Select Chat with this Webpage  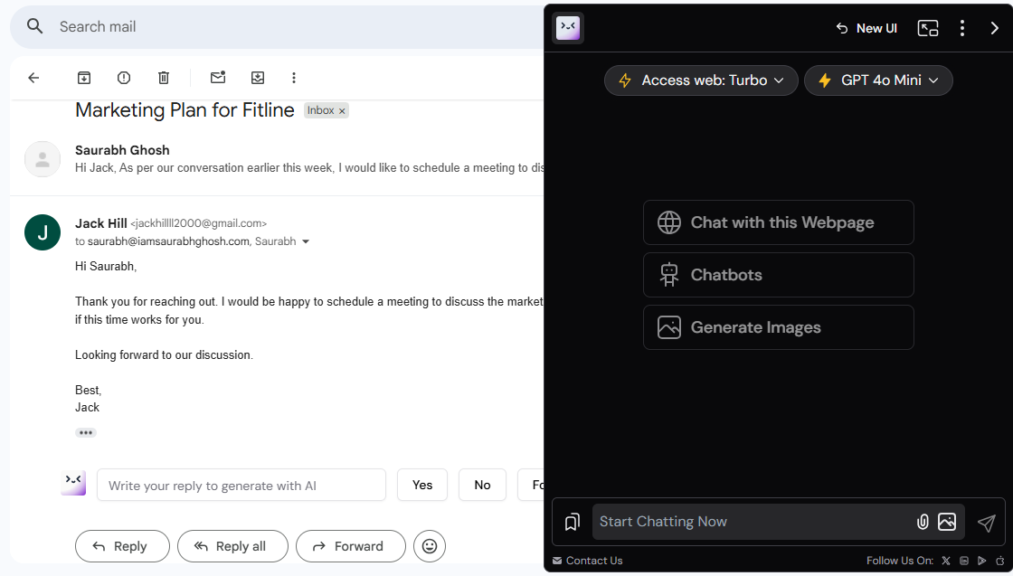coord(778,222)
